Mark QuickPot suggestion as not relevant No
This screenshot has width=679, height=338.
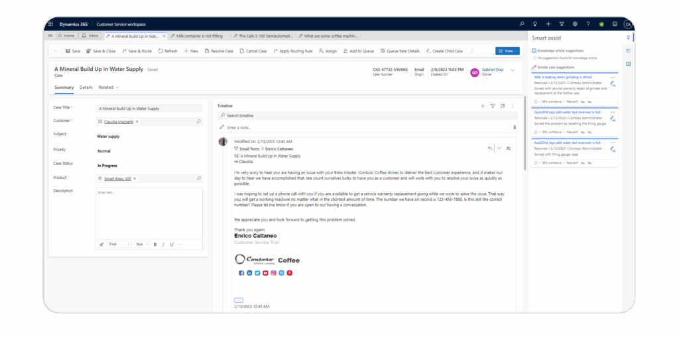pos(589,133)
